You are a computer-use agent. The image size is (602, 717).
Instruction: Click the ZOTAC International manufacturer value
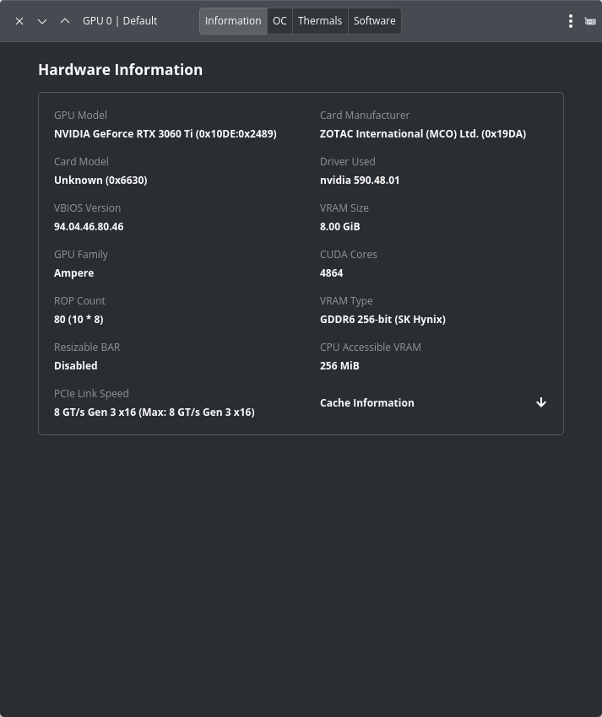point(422,133)
